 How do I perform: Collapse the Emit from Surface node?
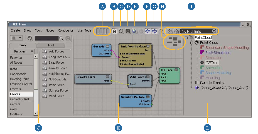148,46
